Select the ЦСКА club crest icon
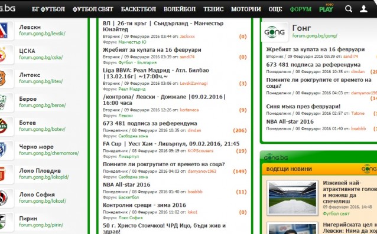This screenshot has width=377, height=234. coord(3,54)
